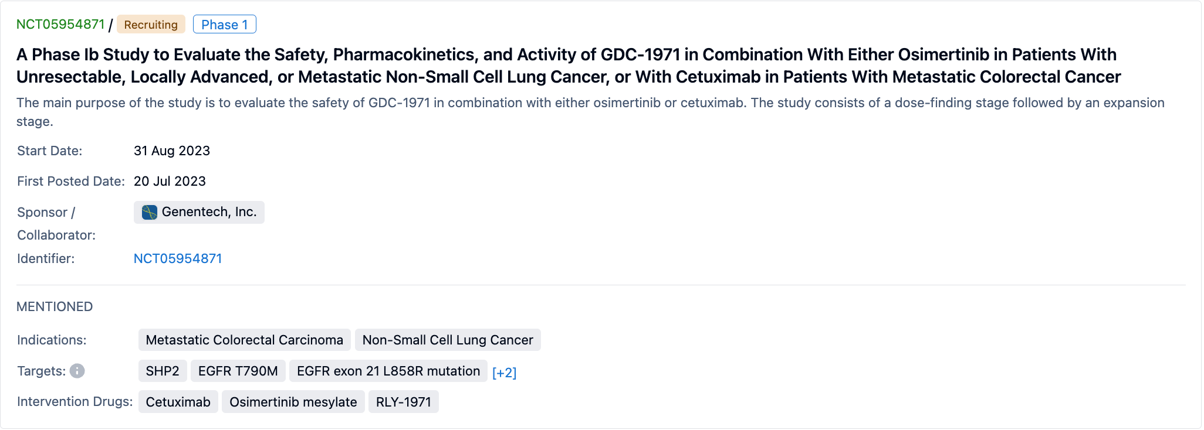Click the SHP2 target tag

pos(163,371)
